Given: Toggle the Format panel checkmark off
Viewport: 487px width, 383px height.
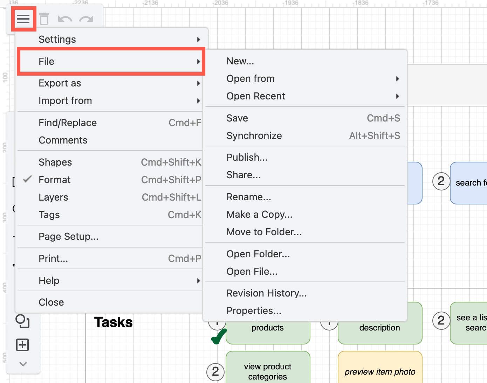Looking at the screenshot, I should pyautogui.click(x=27, y=180).
